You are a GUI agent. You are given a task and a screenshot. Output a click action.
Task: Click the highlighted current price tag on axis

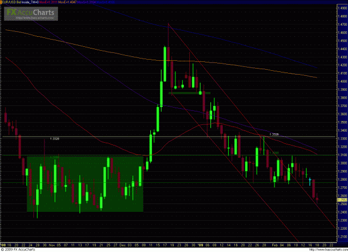[x=342, y=200]
